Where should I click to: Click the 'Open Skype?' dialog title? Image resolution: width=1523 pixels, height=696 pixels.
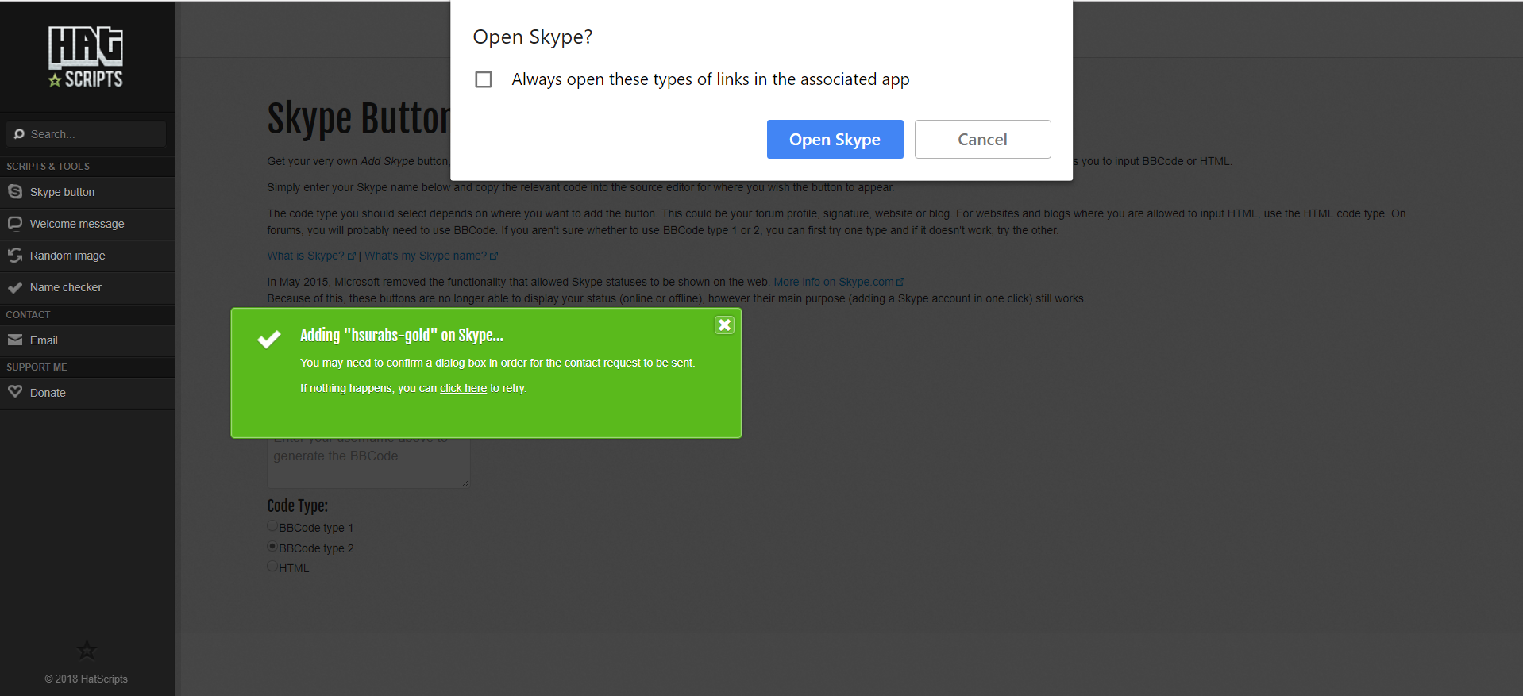(532, 37)
